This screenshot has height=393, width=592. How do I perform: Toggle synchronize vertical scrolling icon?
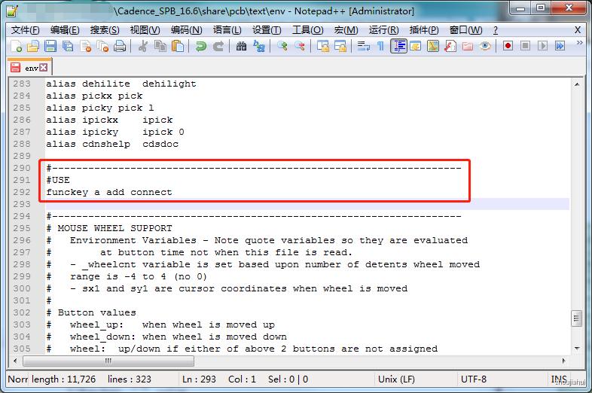(323, 46)
